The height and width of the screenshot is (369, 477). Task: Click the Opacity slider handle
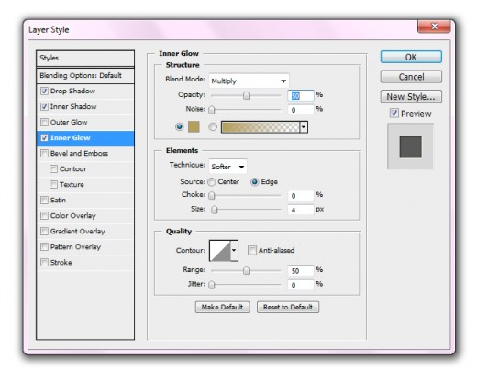(246, 96)
